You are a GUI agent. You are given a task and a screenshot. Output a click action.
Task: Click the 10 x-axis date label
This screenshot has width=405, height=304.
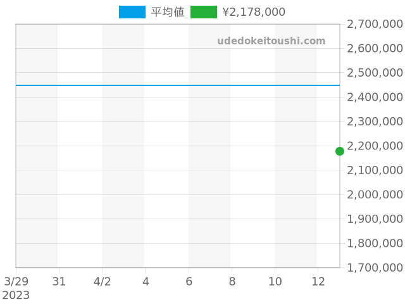(x=275, y=281)
